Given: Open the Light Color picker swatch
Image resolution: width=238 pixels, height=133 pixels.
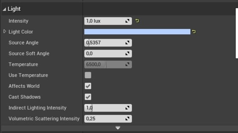Looking at the screenshot, I should [137, 32].
